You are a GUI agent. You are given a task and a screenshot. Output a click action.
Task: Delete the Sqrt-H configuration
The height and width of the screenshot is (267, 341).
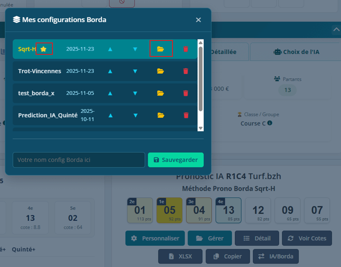pos(186,49)
